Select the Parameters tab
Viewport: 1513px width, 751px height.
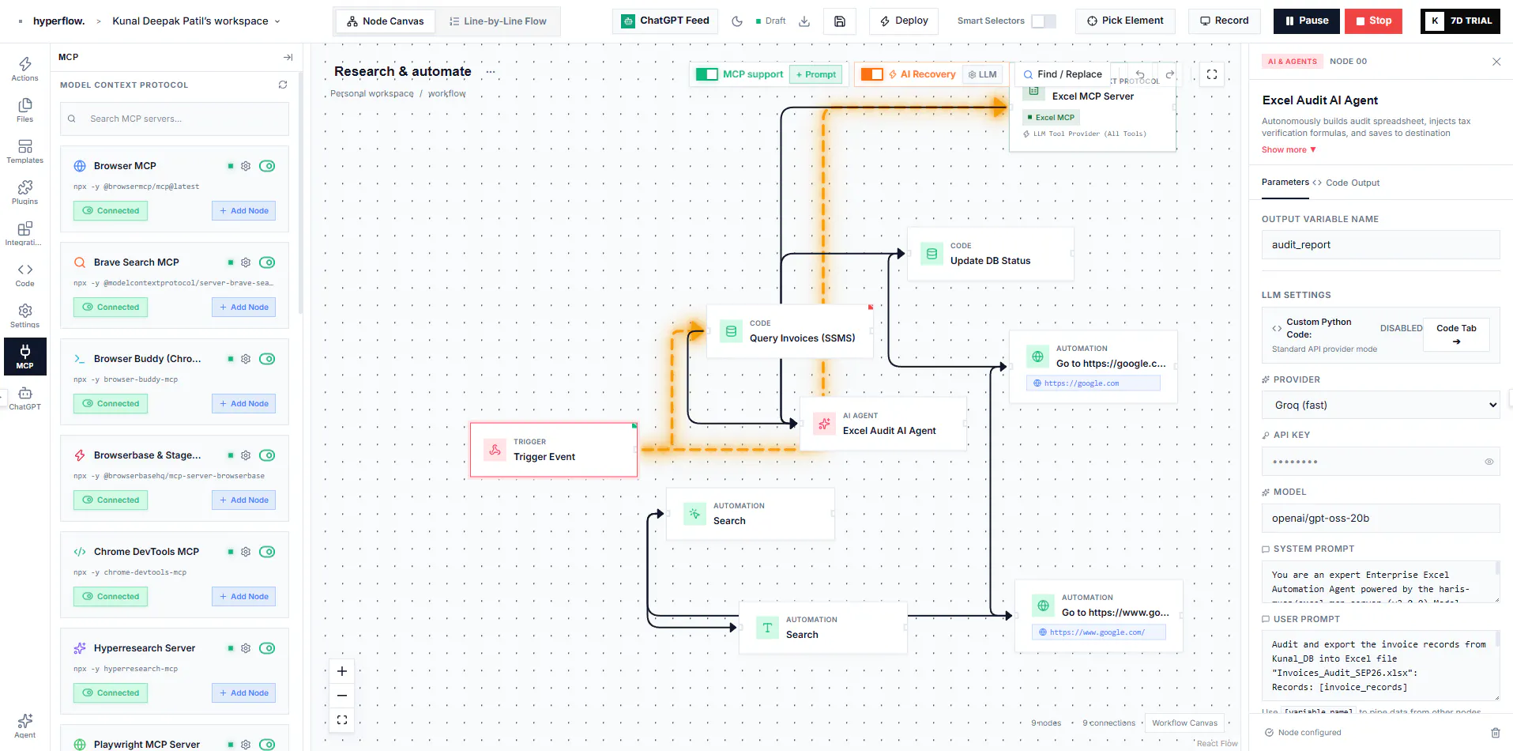click(x=1285, y=182)
